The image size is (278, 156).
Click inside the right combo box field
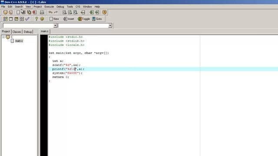[83, 26]
